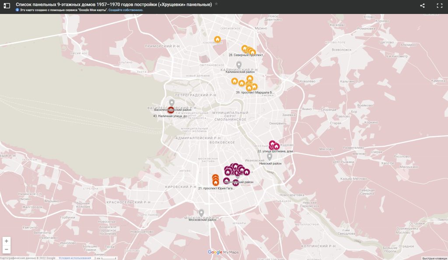Select the gray Василеостровский район pin
Image resolution: width=448 pixels, height=260 pixels.
pos(171,103)
